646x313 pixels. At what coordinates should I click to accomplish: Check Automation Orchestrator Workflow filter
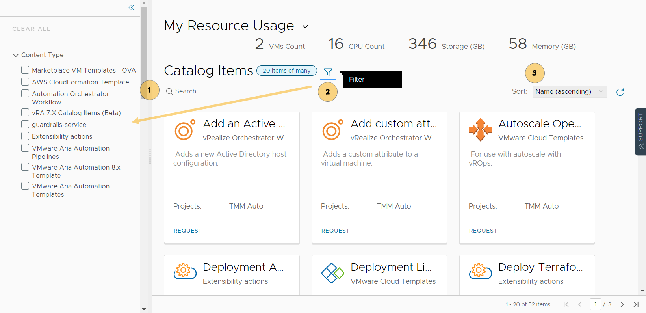[x=25, y=93]
